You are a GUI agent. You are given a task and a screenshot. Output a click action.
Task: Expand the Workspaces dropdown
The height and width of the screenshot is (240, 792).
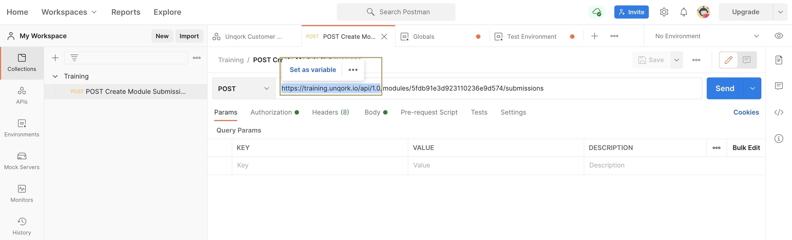pos(69,12)
